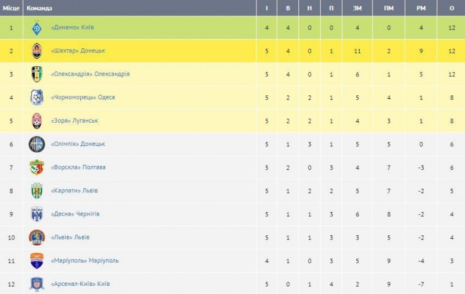
Task: Click the Shakhtar Donetsk club crest
Action: pos(37,51)
